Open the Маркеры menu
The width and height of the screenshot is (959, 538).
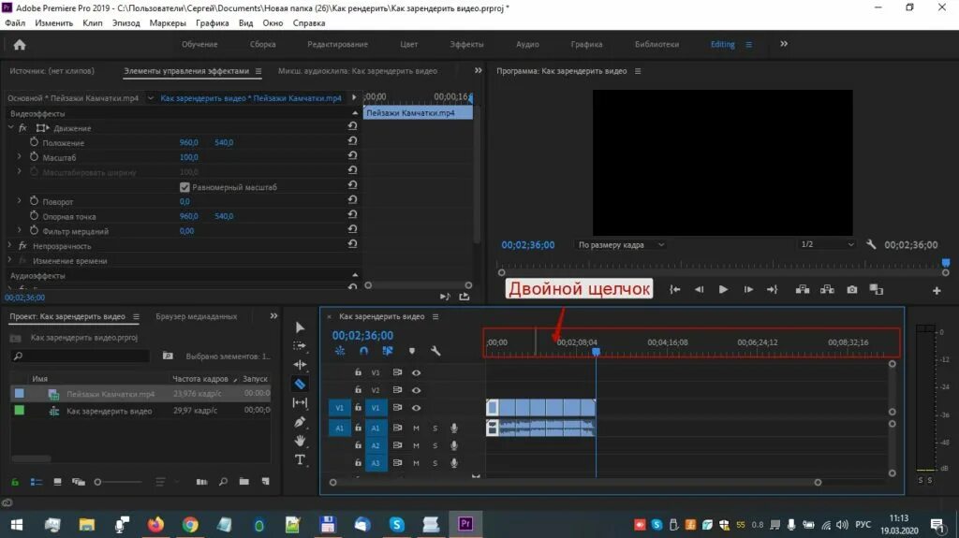coord(168,23)
